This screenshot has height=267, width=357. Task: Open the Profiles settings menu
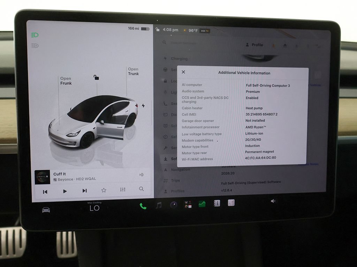(174, 191)
